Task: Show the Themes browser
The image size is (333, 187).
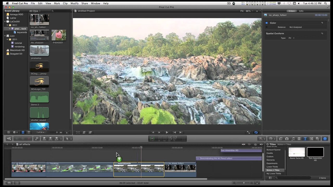Action: pyautogui.click(x=317, y=139)
